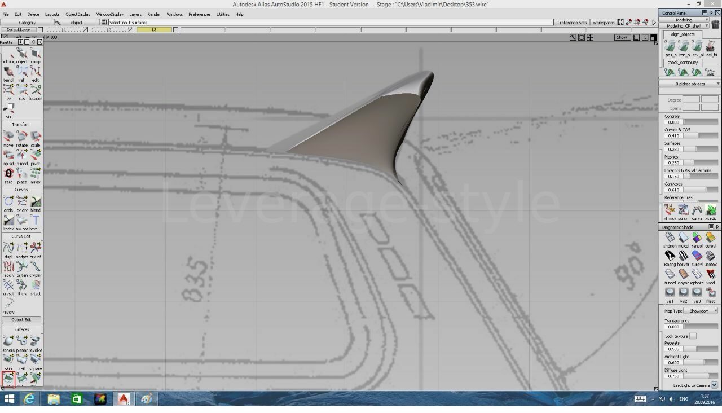The image size is (722, 413).
Task: Open the Map Type Showroom dropdown
Action: (x=700, y=311)
